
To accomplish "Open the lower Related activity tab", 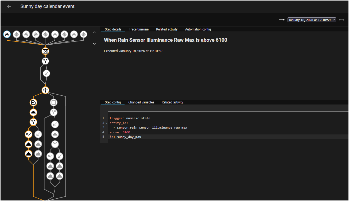I will (x=172, y=102).
